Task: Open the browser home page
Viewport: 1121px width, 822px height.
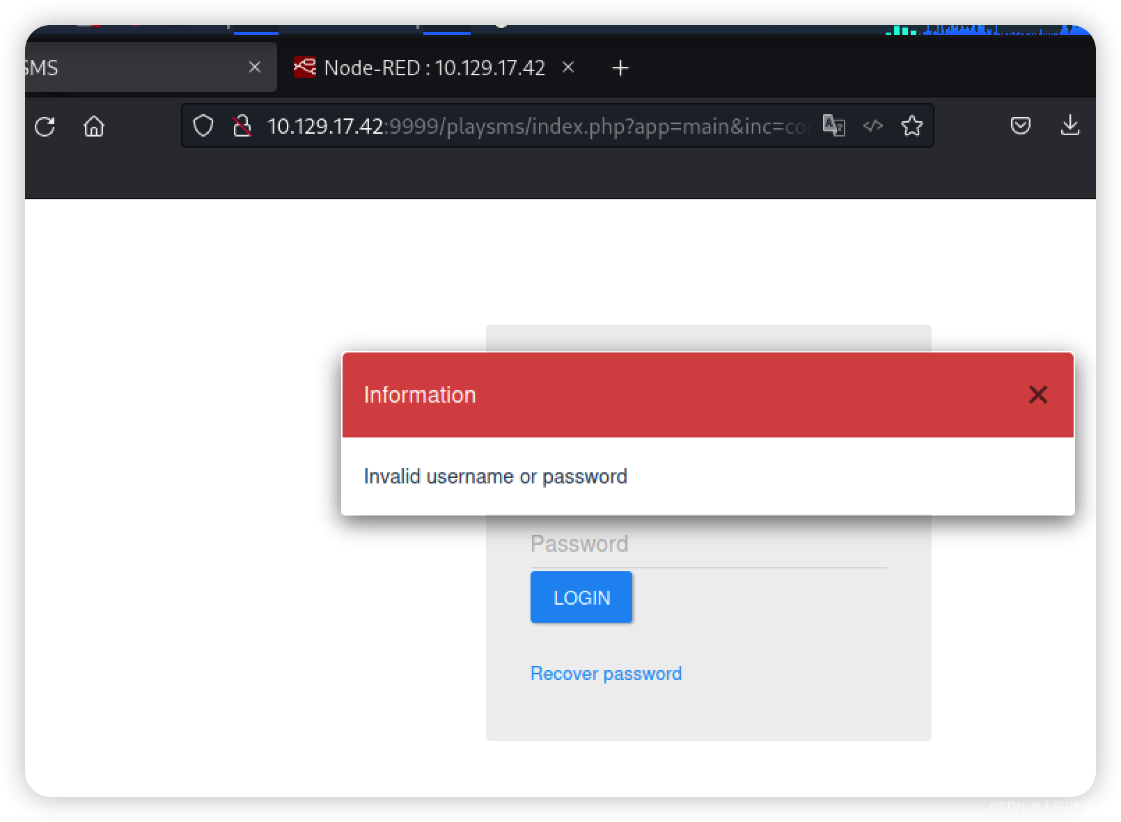Action: pos(95,127)
